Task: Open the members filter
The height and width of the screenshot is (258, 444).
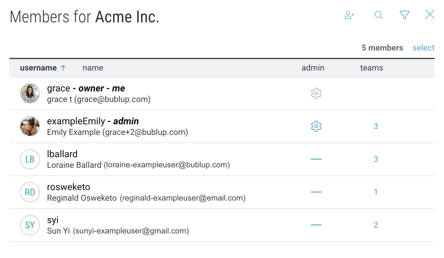Action: [404, 15]
